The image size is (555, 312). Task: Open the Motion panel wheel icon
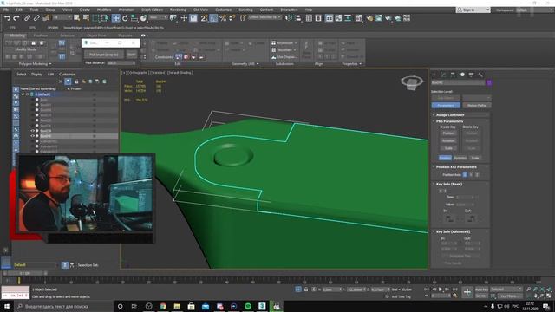(x=462, y=75)
